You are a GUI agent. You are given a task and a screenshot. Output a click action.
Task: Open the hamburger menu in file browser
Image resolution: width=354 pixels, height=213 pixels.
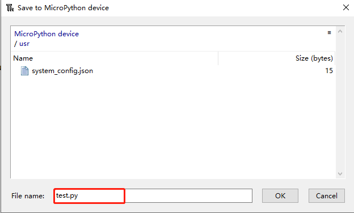pyautogui.click(x=329, y=33)
